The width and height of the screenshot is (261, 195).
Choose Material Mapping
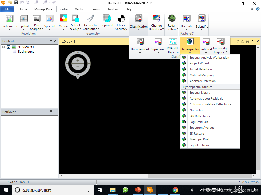[210, 75]
